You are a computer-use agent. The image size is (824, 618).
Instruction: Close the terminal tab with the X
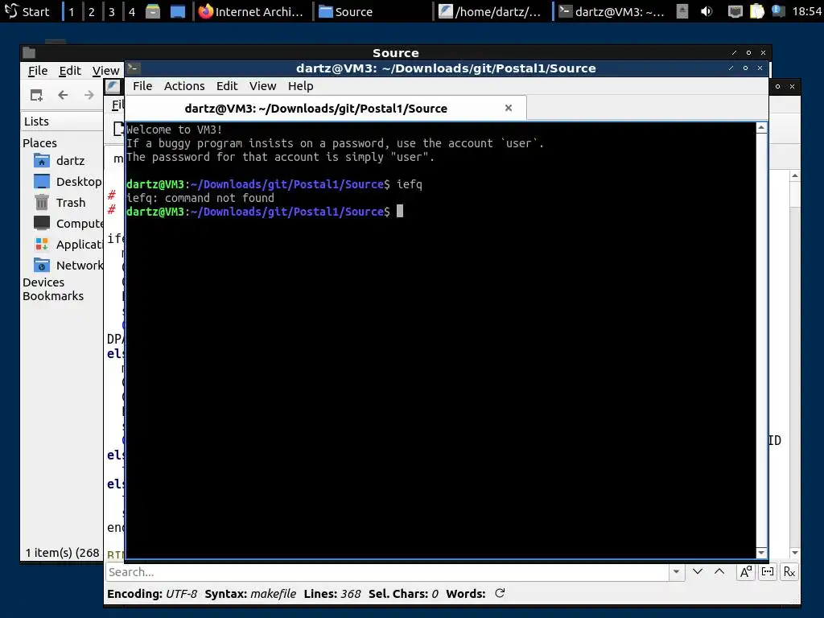point(509,108)
